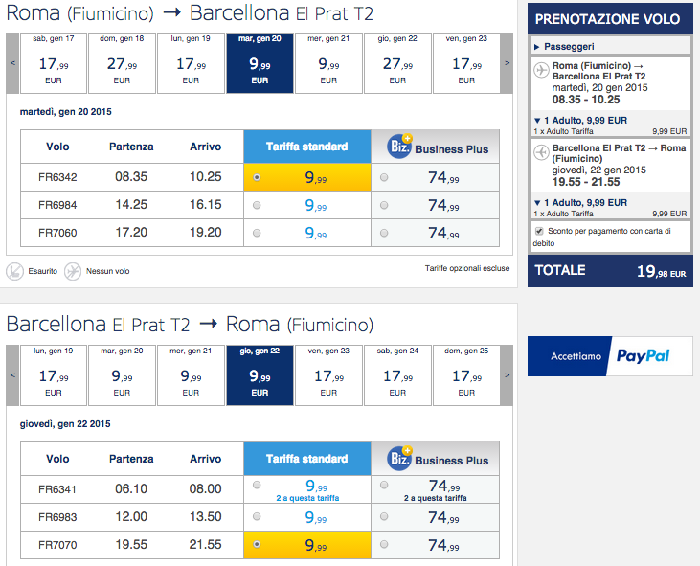Viewport: 700px width, 566px height.
Task: Collapse the outbound 1 Adulto fare details
Action: 537,121
